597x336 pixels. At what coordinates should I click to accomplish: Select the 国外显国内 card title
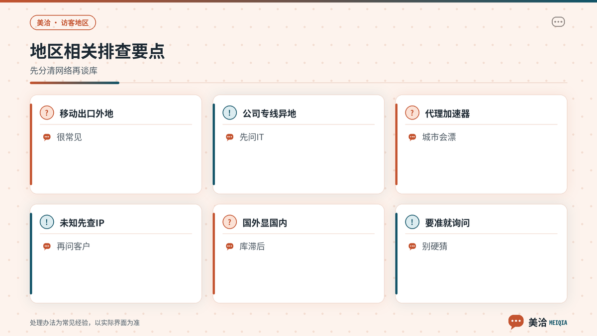265,223
